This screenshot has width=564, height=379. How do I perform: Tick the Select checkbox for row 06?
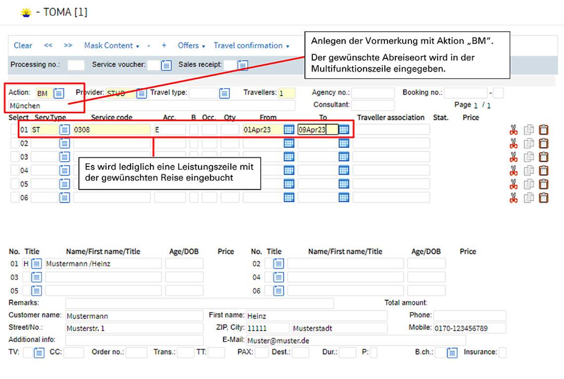coord(15,197)
